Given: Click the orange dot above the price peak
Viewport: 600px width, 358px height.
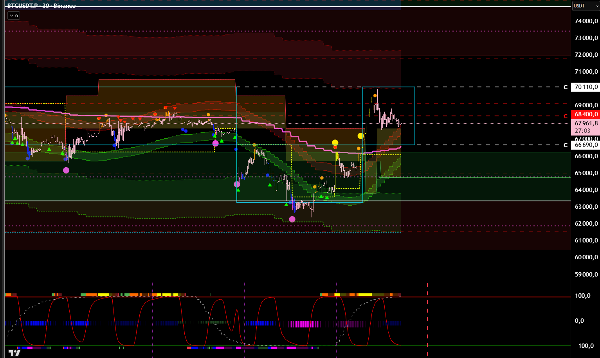Looking at the screenshot, I should point(375,96).
